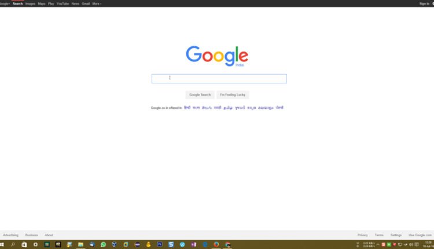The width and height of the screenshot is (434, 249).
Task: Open Photoshop from the taskbar
Action: tap(160, 244)
